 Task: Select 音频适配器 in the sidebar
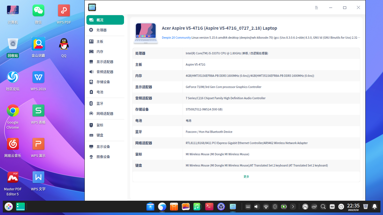pyautogui.click(x=105, y=72)
